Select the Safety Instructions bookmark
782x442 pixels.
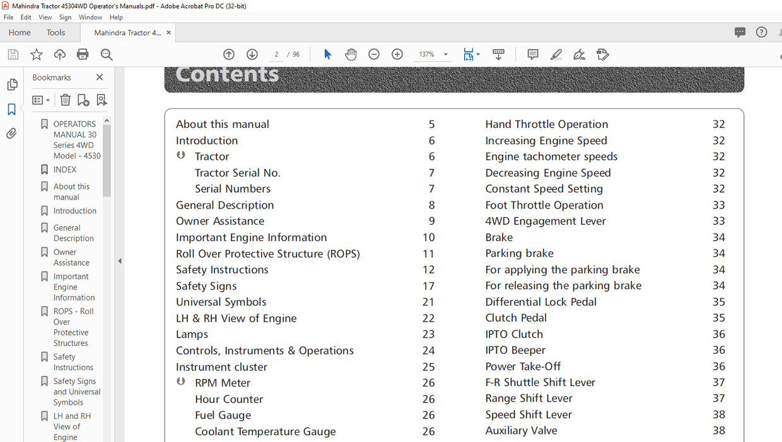coord(71,361)
